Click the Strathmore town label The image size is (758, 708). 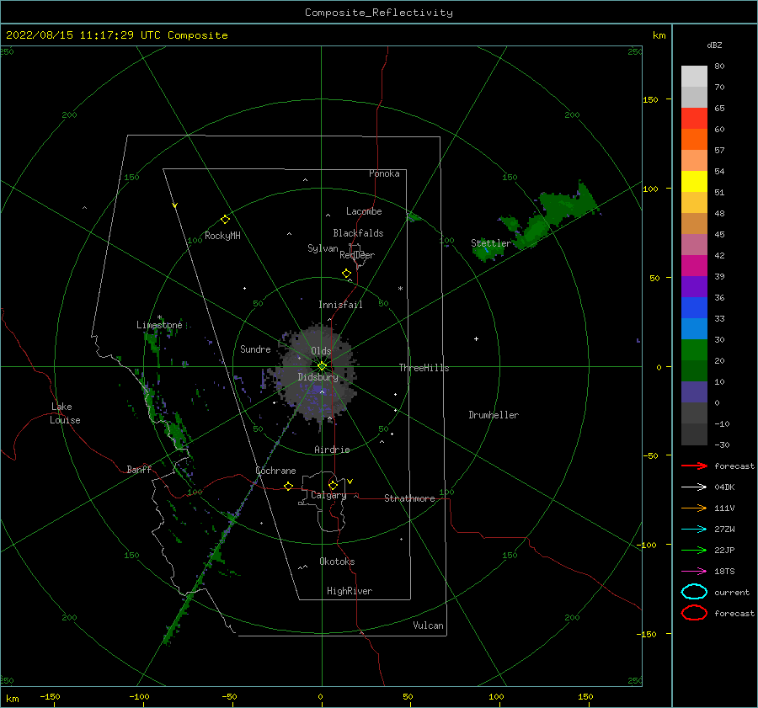coord(409,498)
